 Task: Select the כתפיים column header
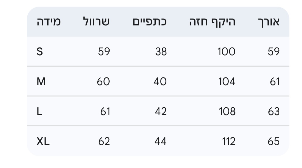(x=150, y=22)
